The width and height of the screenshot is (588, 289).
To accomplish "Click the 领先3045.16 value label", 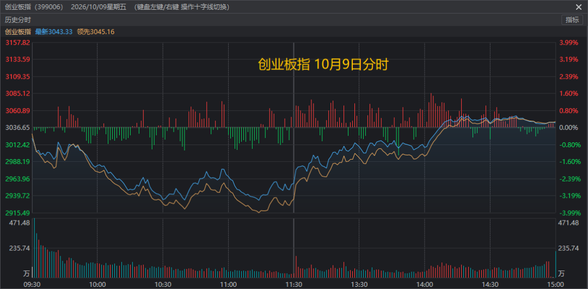I will [x=96, y=32].
